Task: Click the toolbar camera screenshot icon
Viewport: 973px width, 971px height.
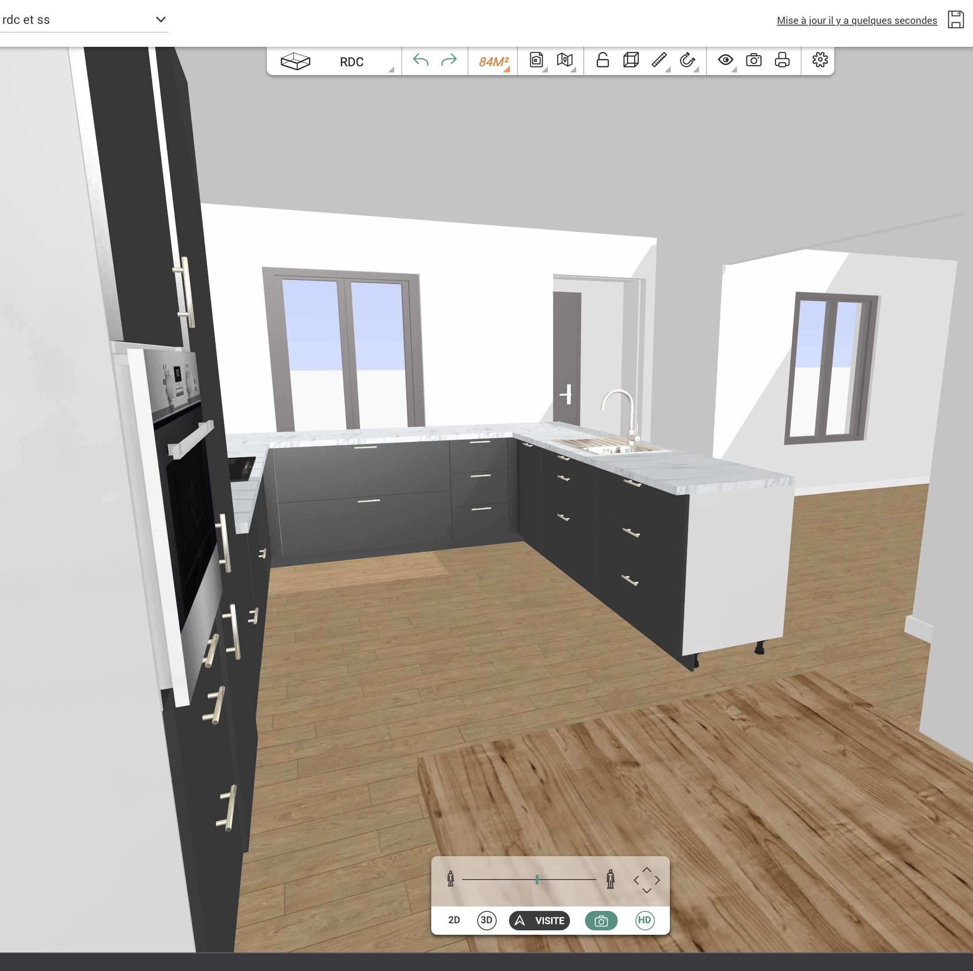Action: 754,61
